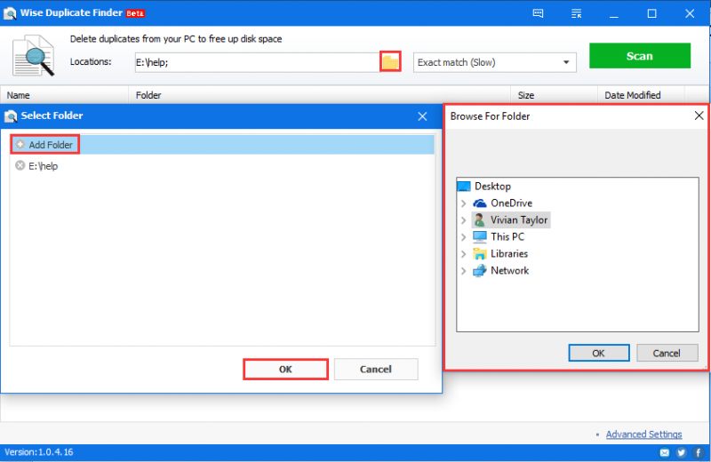Click the Add Folder row
This screenshot has width=711, height=462.
(x=222, y=145)
